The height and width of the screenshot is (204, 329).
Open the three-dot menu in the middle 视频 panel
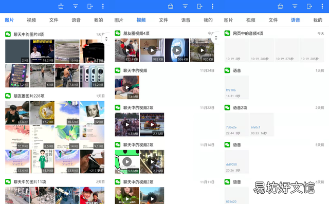212,6
